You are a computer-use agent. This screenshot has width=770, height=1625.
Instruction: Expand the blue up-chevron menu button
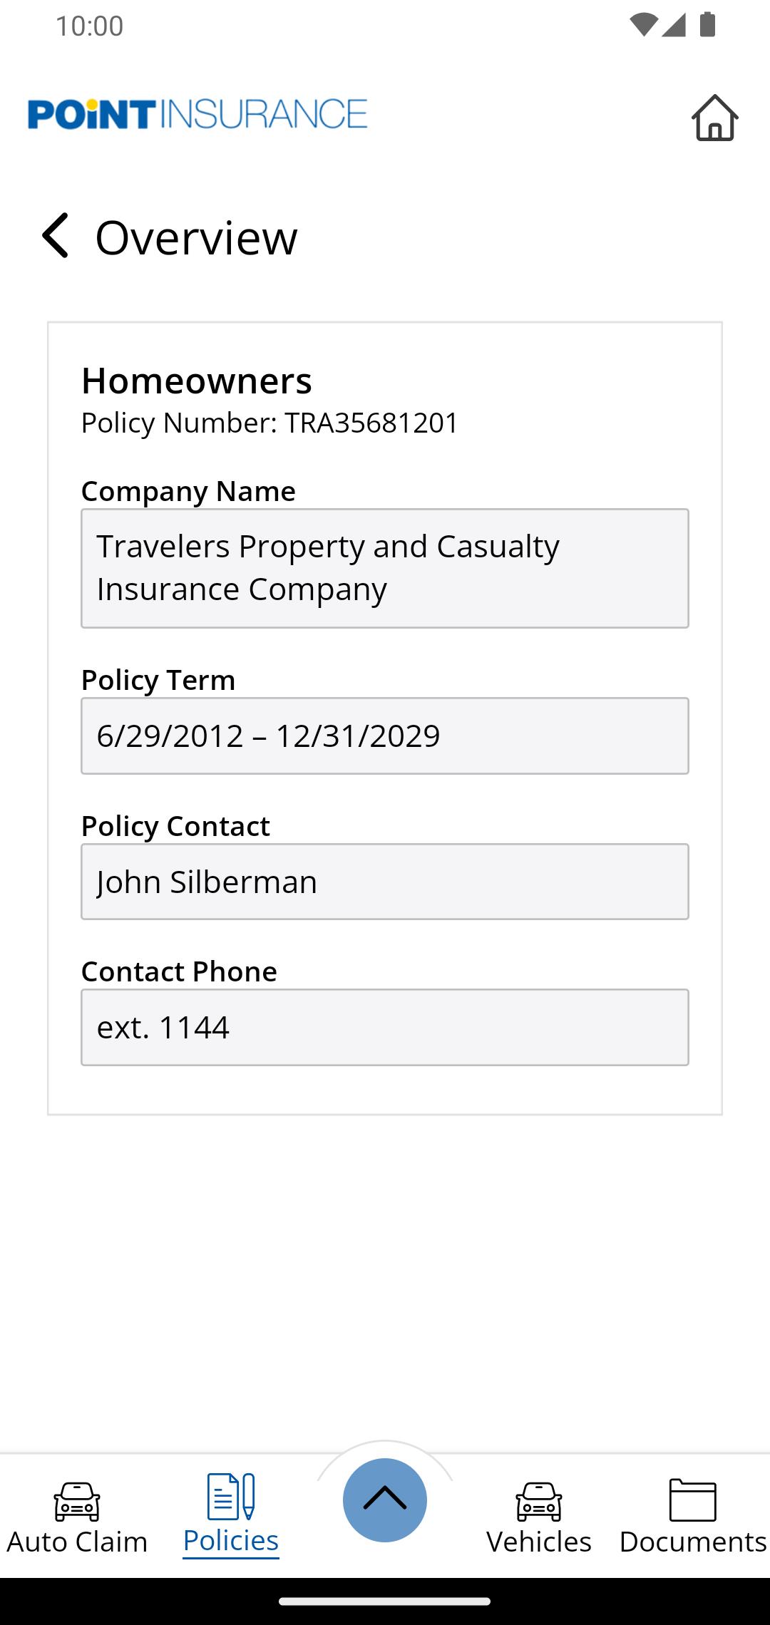[385, 1500]
